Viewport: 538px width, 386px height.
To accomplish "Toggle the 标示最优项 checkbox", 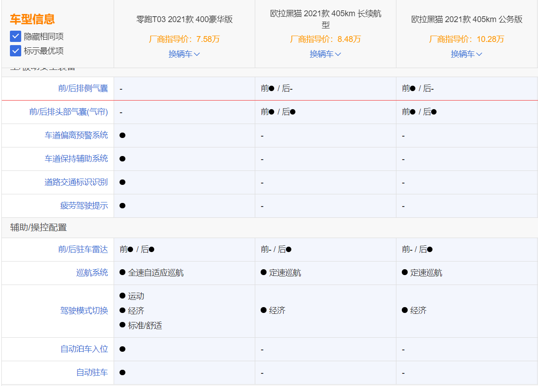I will 15,51.
